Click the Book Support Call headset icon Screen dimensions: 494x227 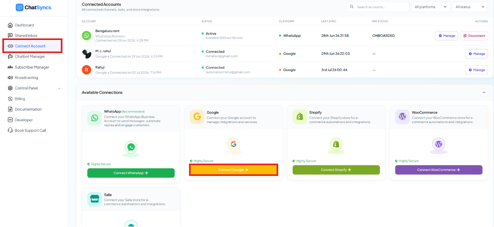10,131
